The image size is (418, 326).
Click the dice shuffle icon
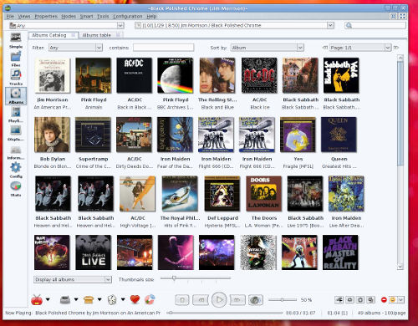pos(112,300)
